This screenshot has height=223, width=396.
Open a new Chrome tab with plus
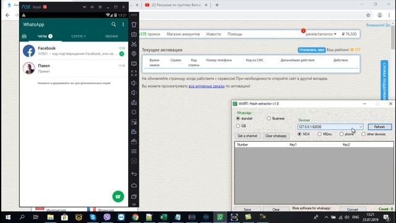click(217, 5)
